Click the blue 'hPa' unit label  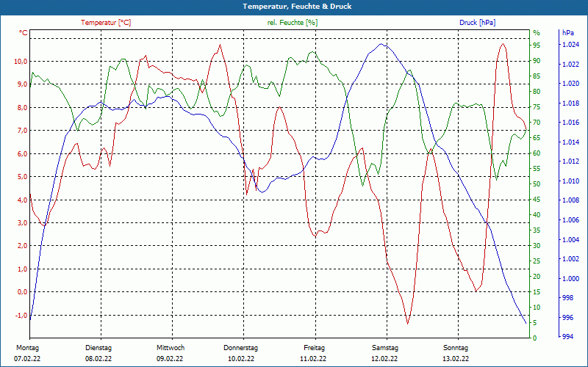click(568, 33)
